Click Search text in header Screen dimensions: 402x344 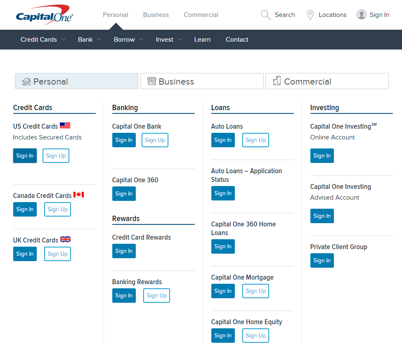point(285,15)
